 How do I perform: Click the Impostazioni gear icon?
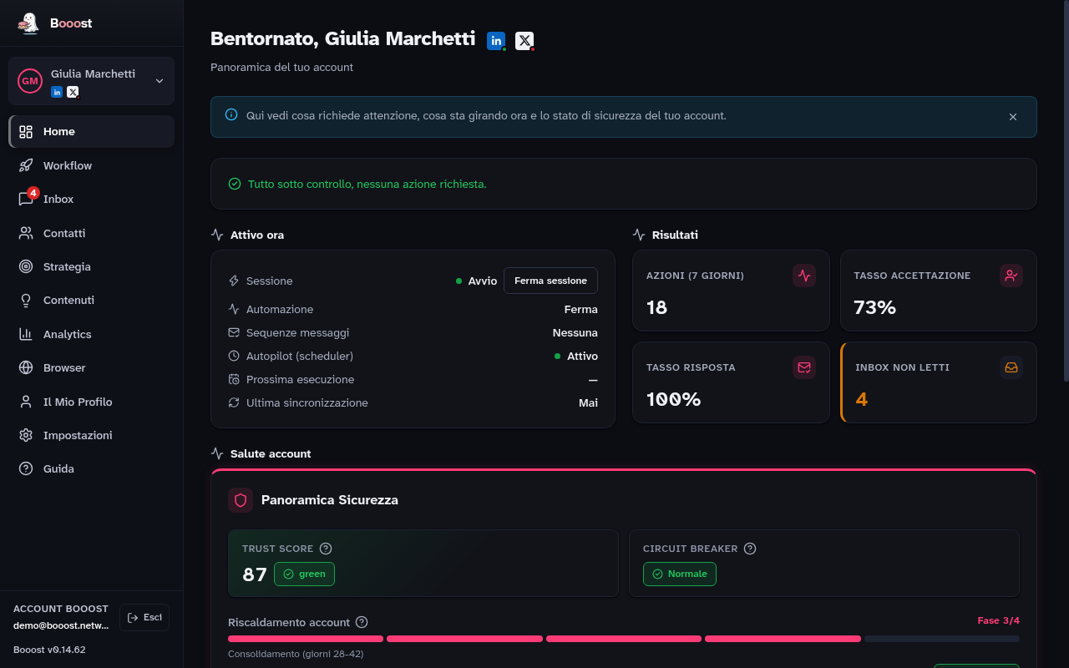26,435
